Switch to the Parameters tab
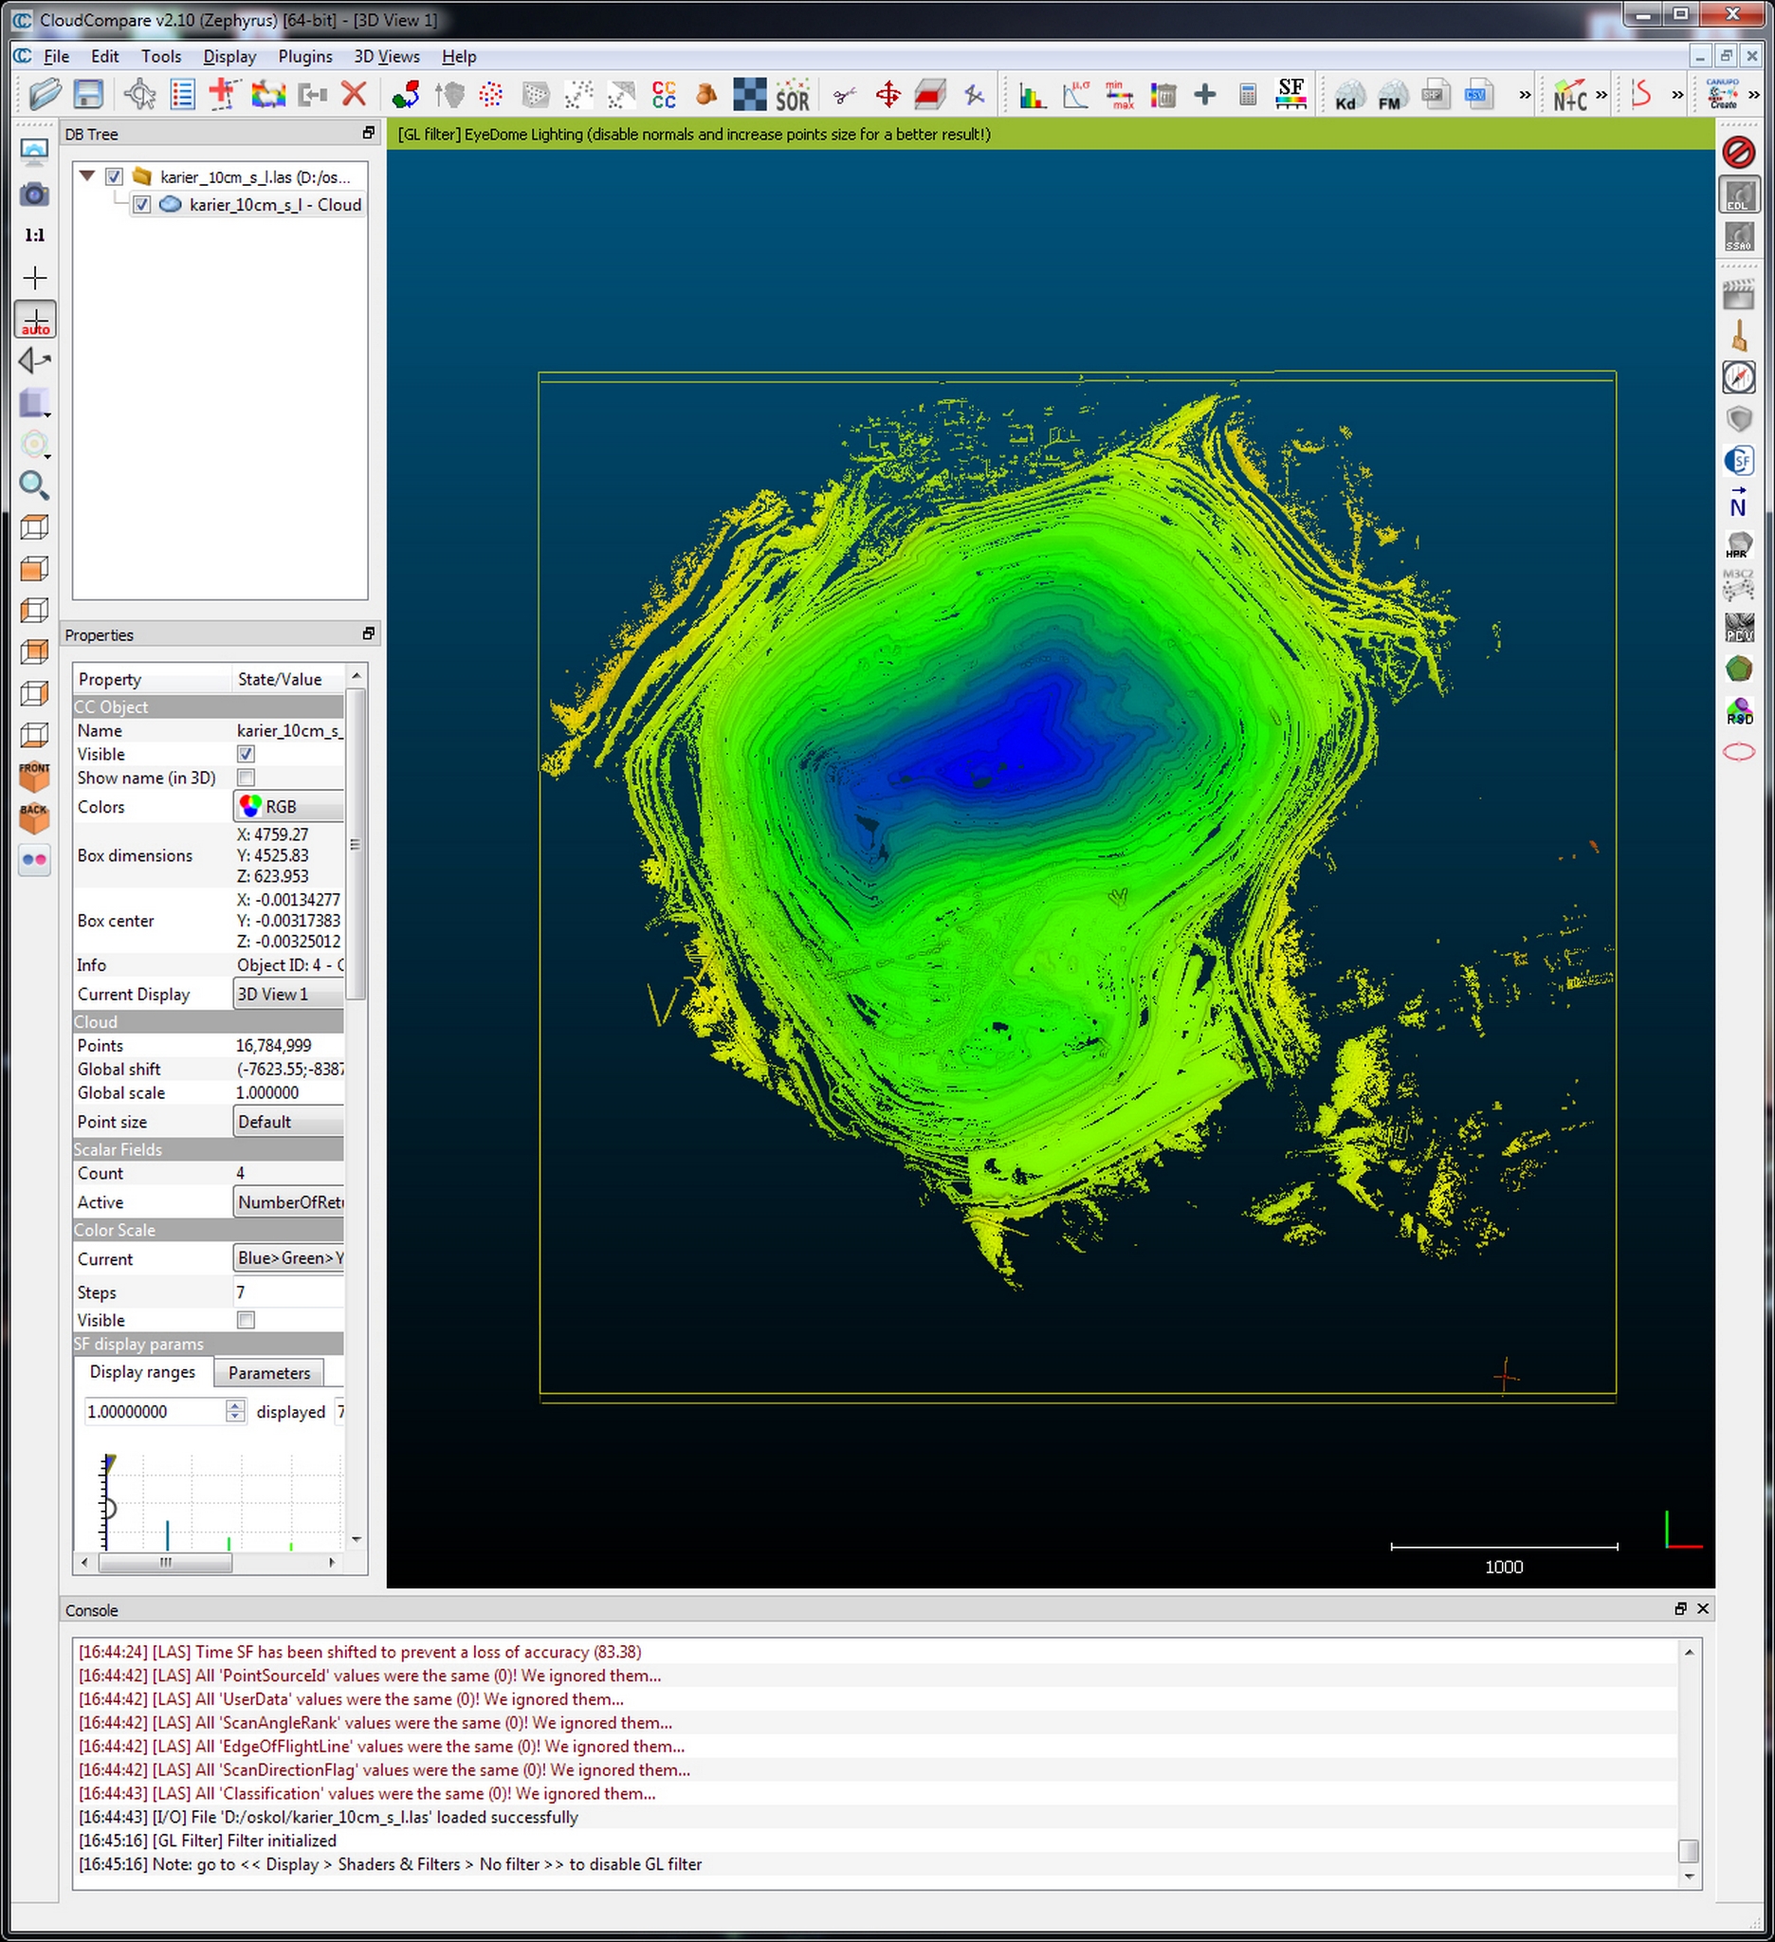The image size is (1775, 1942). (268, 1373)
